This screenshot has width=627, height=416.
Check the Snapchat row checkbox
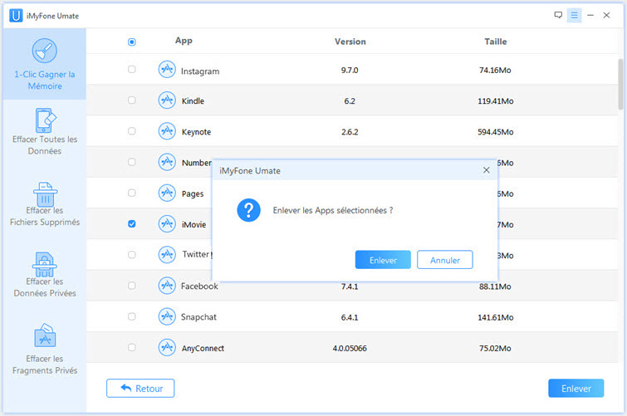pos(131,316)
